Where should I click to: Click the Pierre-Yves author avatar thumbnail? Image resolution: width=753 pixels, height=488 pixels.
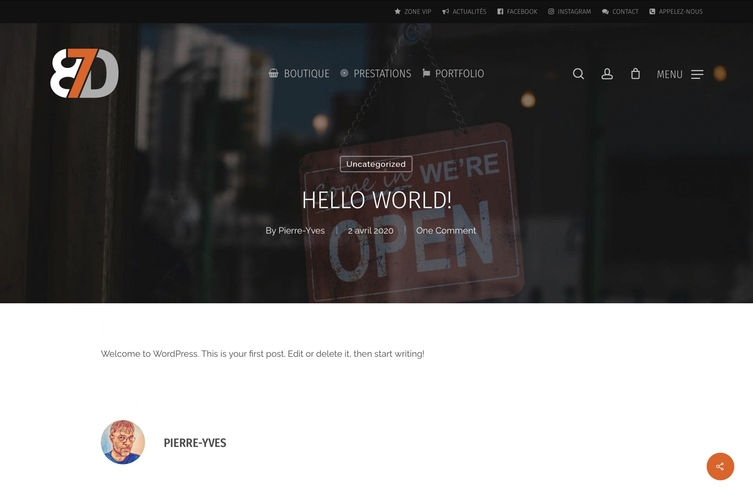123,443
